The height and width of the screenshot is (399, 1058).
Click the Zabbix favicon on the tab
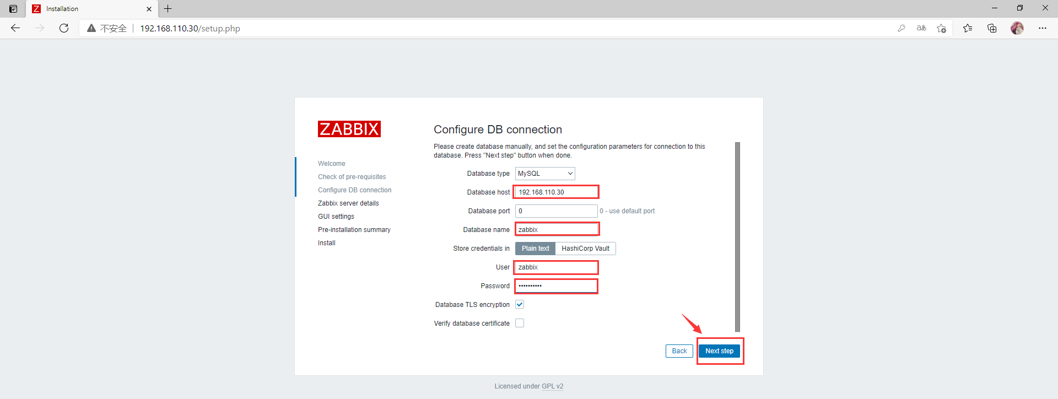coord(36,9)
